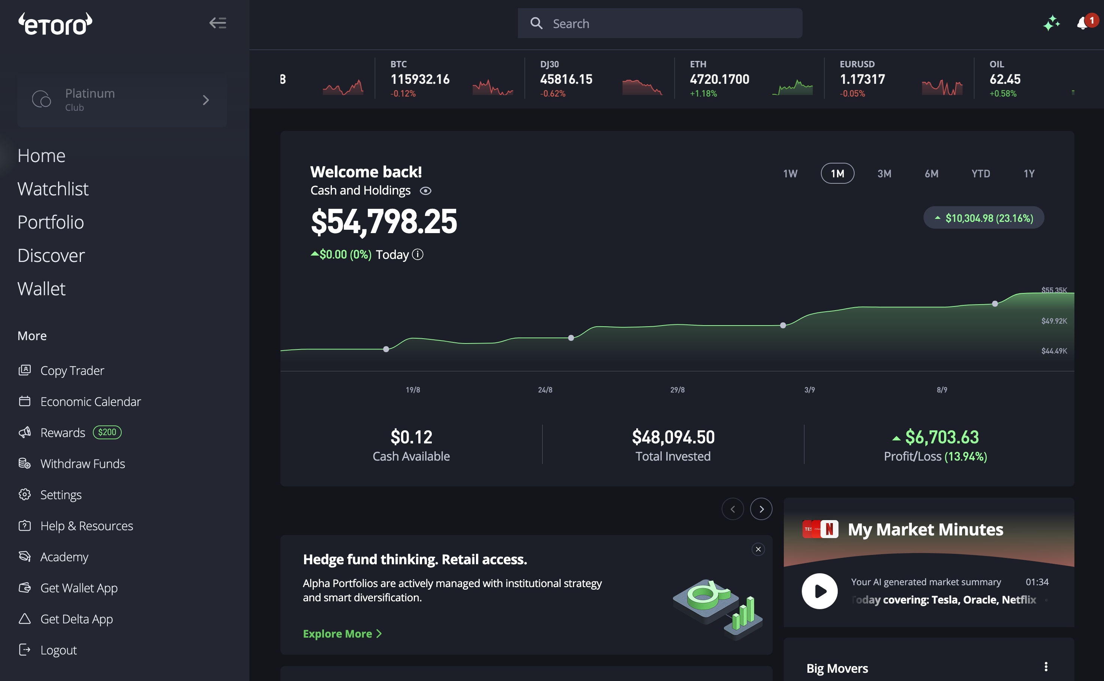The height and width of the screenshot is (681, 1104).
Task: Open the Economic Calendar
Action: pos(90,401)
